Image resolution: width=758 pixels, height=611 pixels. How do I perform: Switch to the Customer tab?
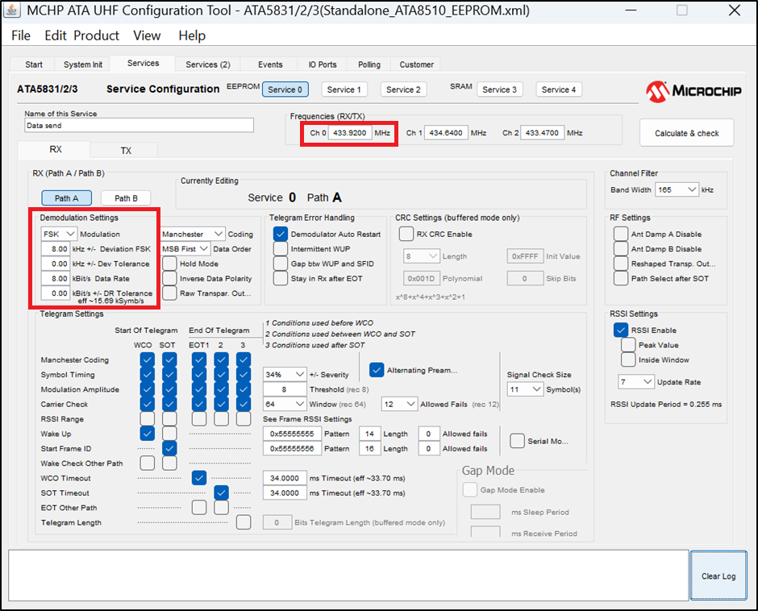pyautogui.click(x=416, y=64)
